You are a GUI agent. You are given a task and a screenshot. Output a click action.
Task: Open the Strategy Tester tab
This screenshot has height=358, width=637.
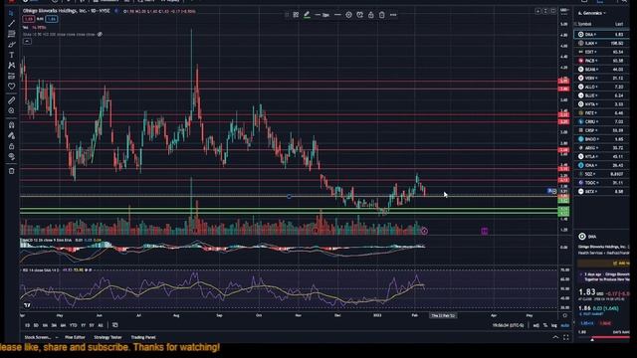pos(107,337)
